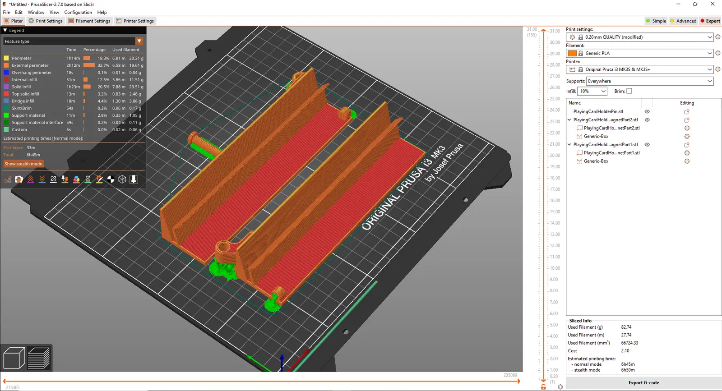Select first Generic-Box under MagnetPart2
Screen dimensions: 722x391
point(596,136)
